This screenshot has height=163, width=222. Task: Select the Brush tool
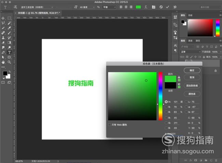point(9,33)
